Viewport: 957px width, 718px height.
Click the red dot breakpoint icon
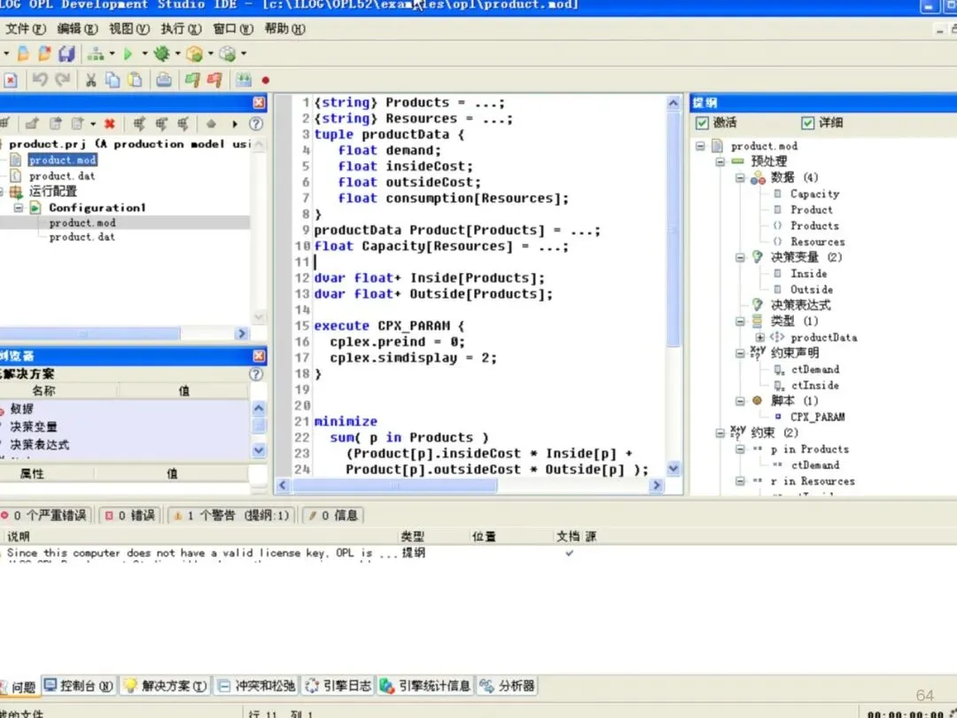click(x=266, y=80)
